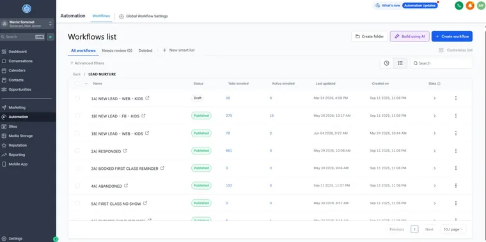Click the Stats info icon
Screen dimensions: 486x242
439,84
